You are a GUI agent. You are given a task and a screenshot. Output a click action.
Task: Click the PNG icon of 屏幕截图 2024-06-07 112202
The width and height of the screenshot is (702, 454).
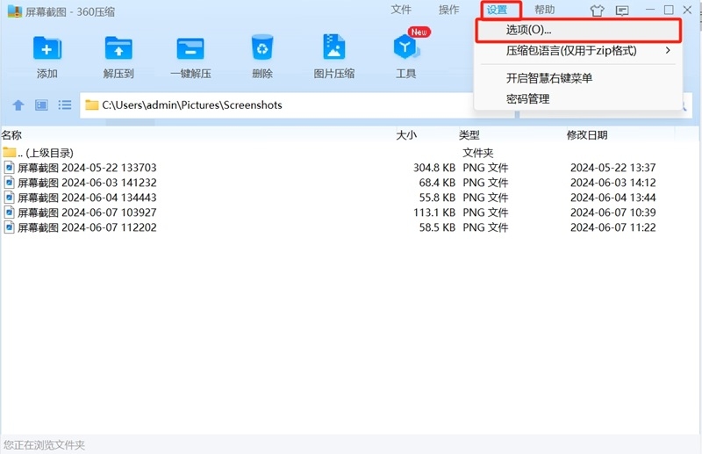[x=9, y=227]
